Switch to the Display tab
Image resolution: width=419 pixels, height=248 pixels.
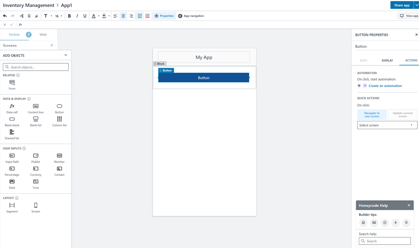point(387,60)
